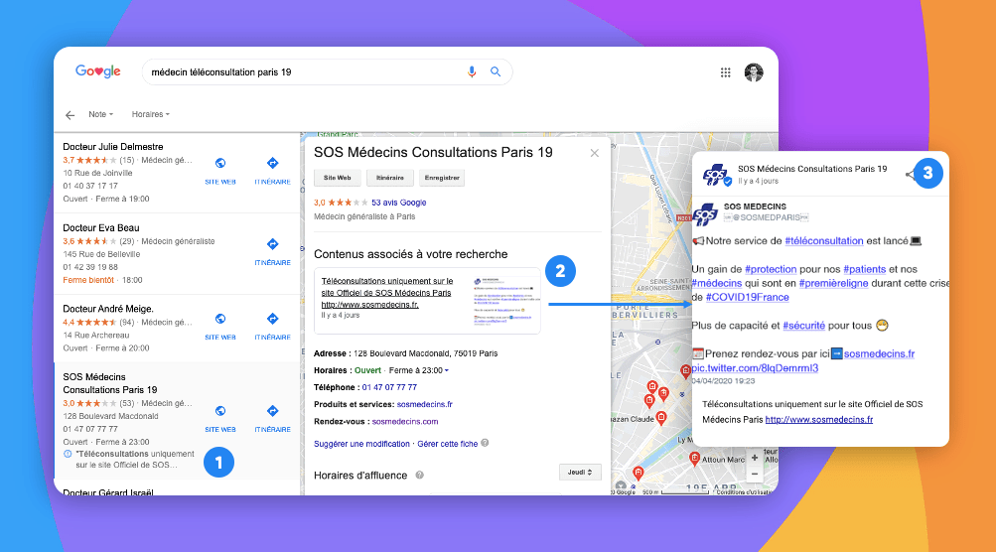Click #patients hashtag

tap(865, 269)
